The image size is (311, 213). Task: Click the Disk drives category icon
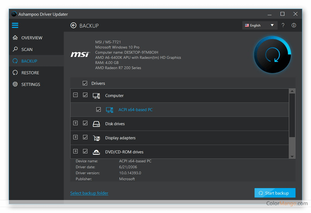[x=96, y=124]
